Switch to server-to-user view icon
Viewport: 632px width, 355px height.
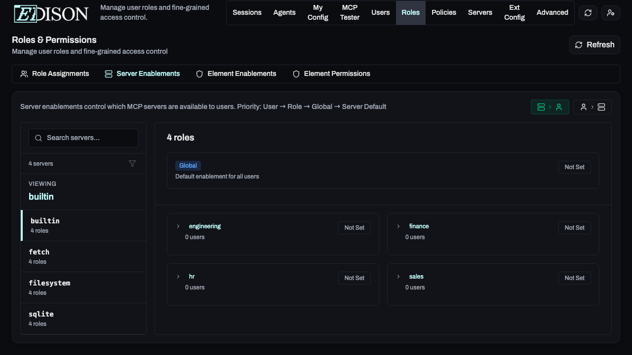click(550, 107)
